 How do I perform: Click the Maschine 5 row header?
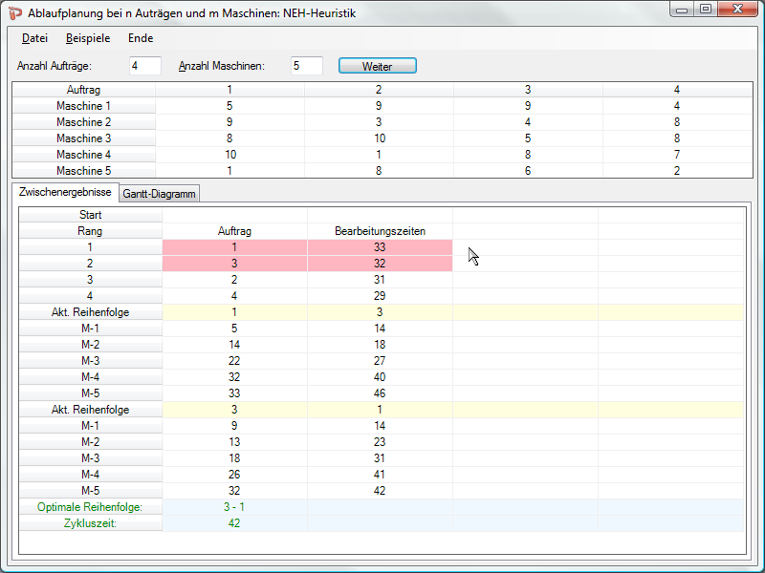point(83,171)
